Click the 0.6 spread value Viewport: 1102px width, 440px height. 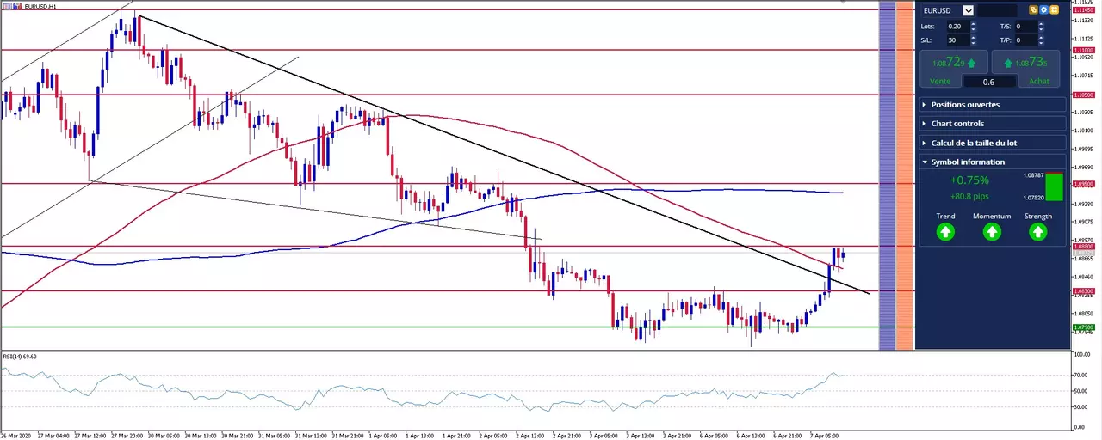(989, 82)
